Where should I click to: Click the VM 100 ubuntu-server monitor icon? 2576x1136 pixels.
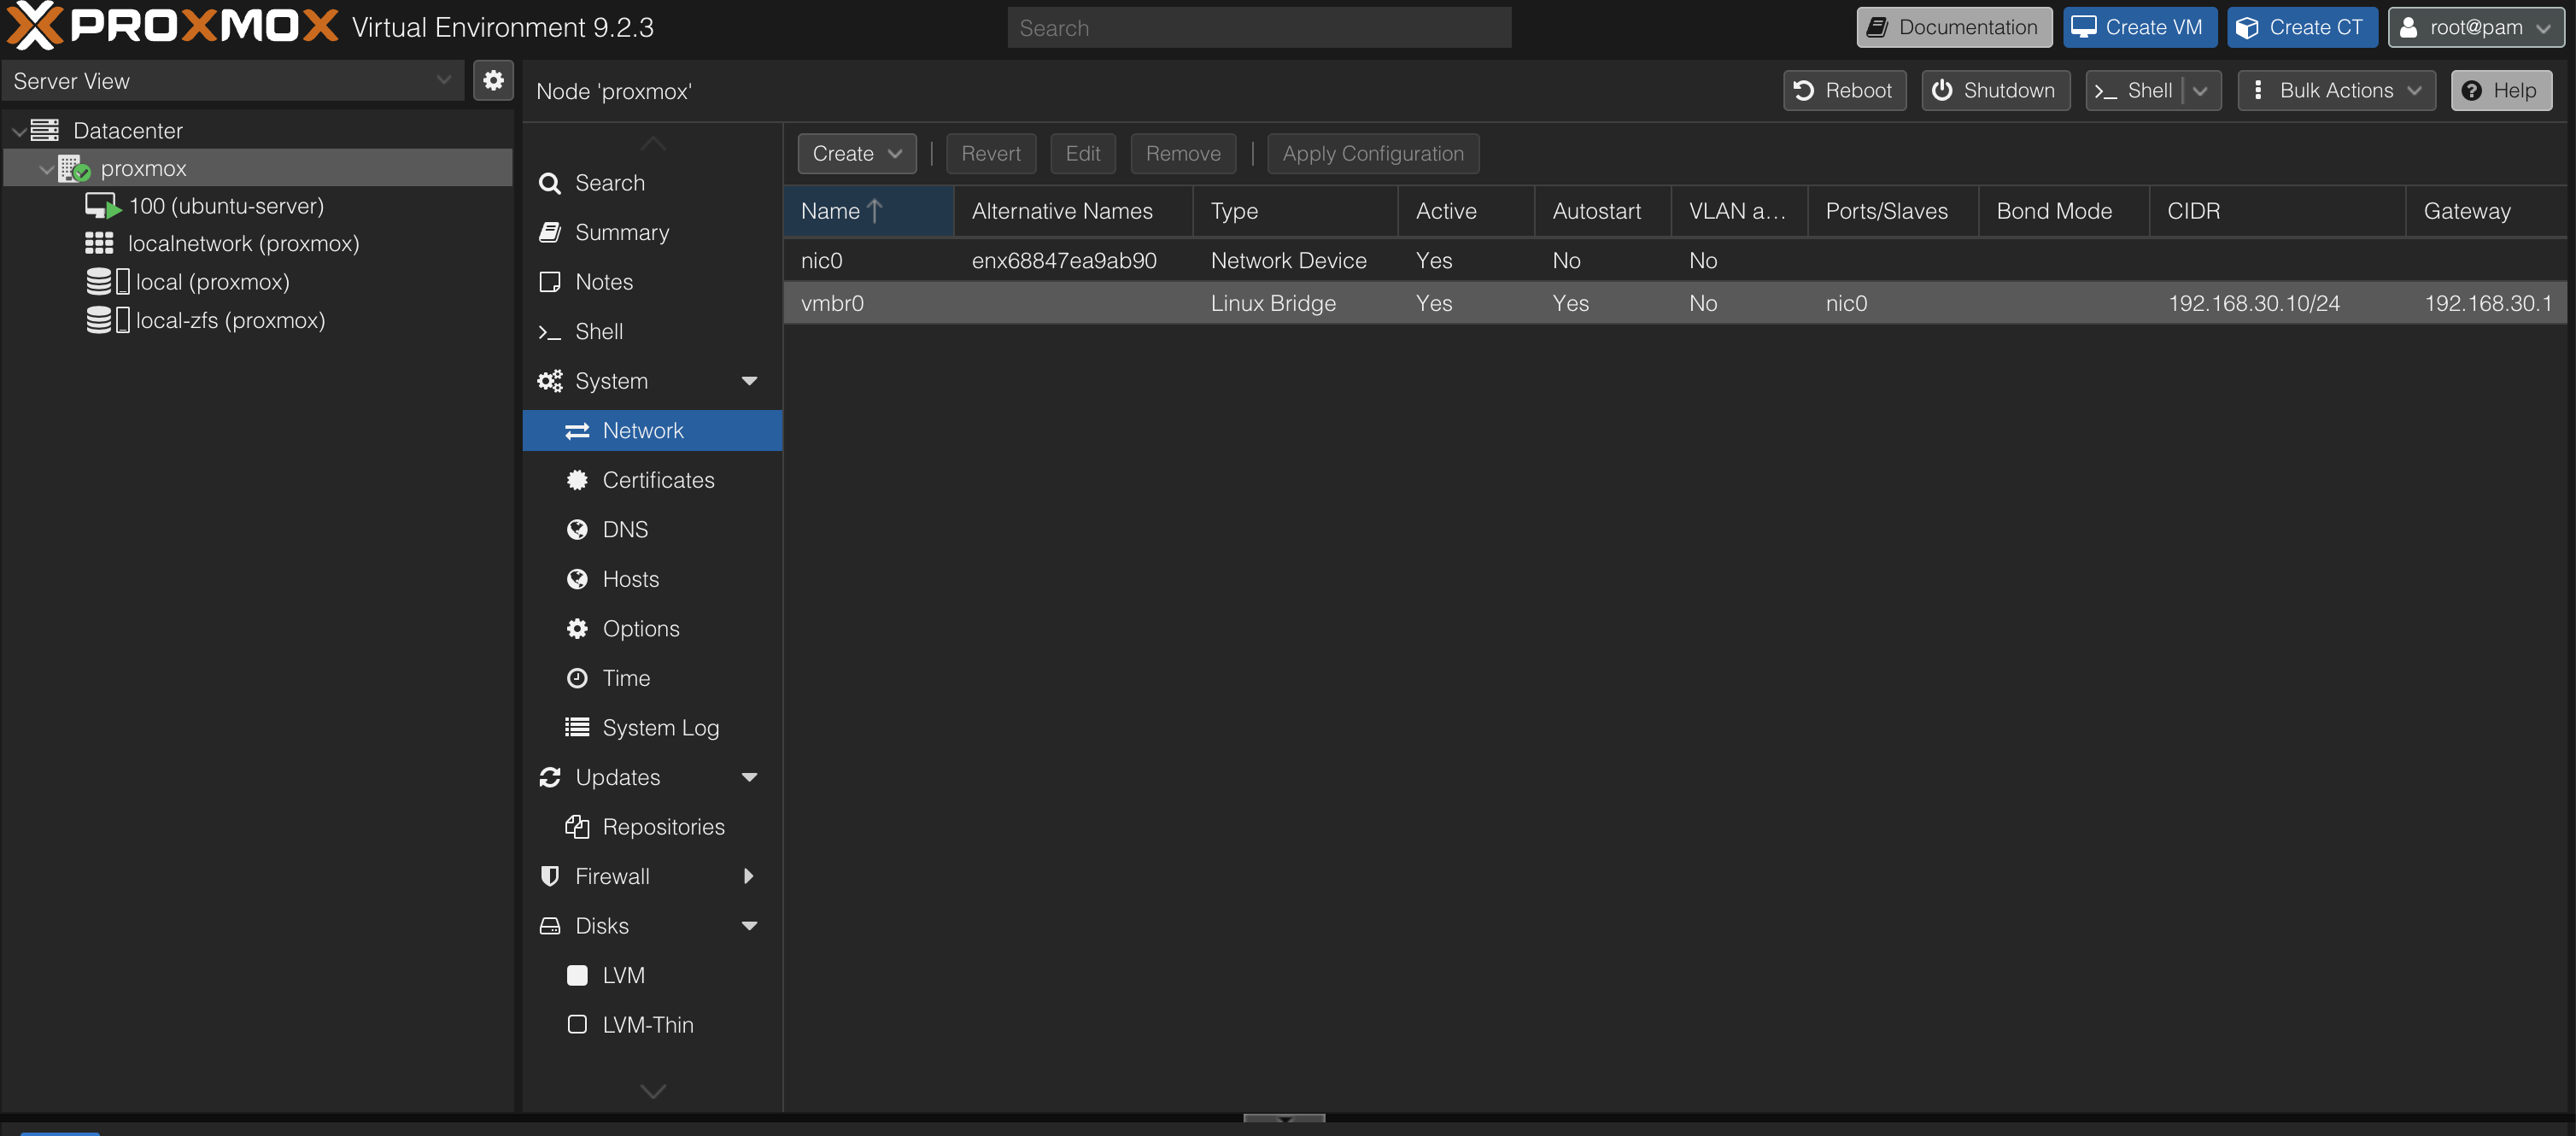click(x=103, y=206)
